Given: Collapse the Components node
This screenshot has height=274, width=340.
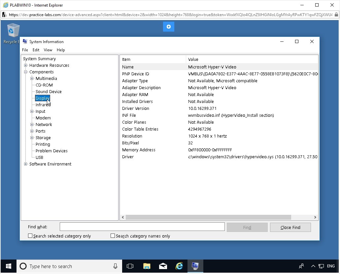Looking at the screenshot, I should click(26, 72).
